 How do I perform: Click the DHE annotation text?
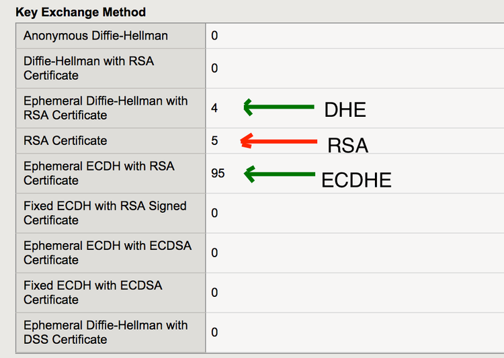[345, 111]
